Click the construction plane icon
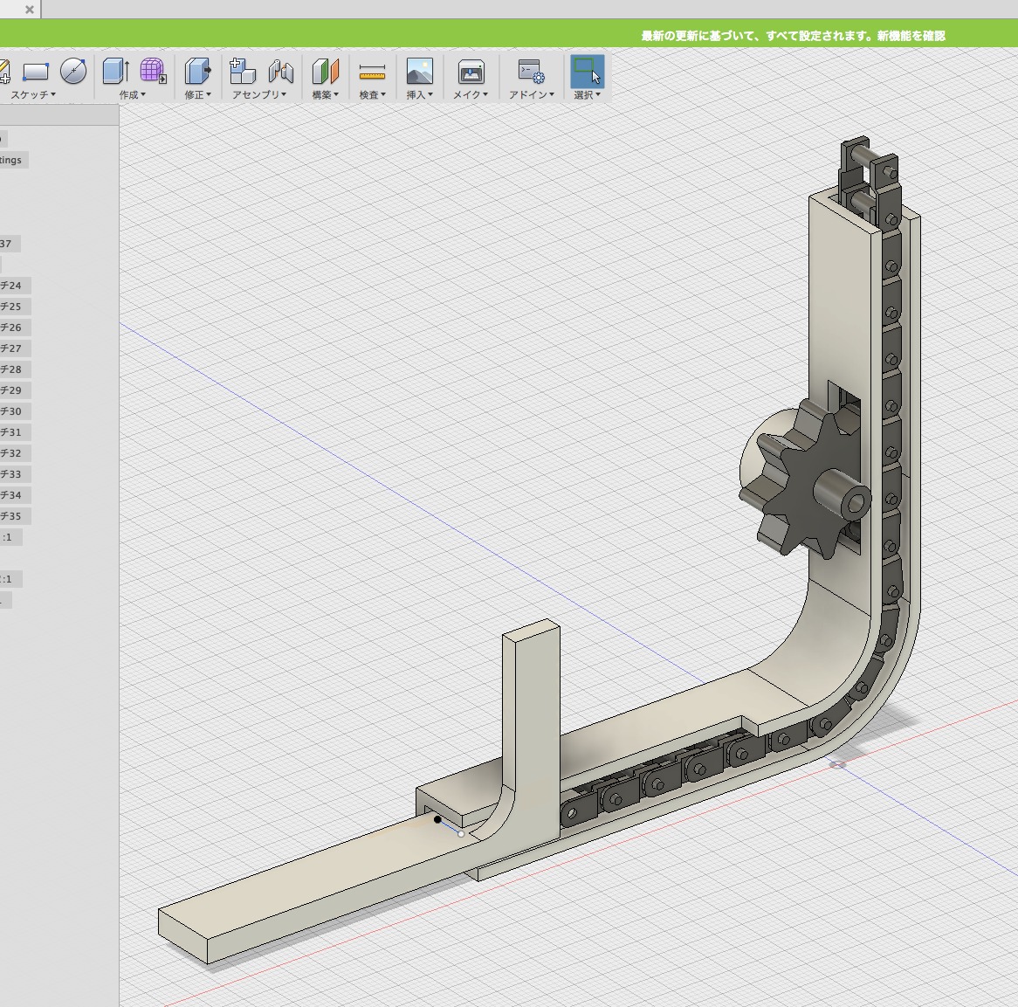The height and width of the screenshot is (1007, 1018). (325, 72)
